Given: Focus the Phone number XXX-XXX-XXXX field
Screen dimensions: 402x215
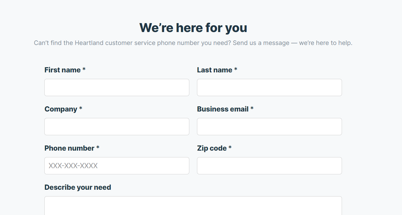Looking at the screenshot, I should point(117,166).
